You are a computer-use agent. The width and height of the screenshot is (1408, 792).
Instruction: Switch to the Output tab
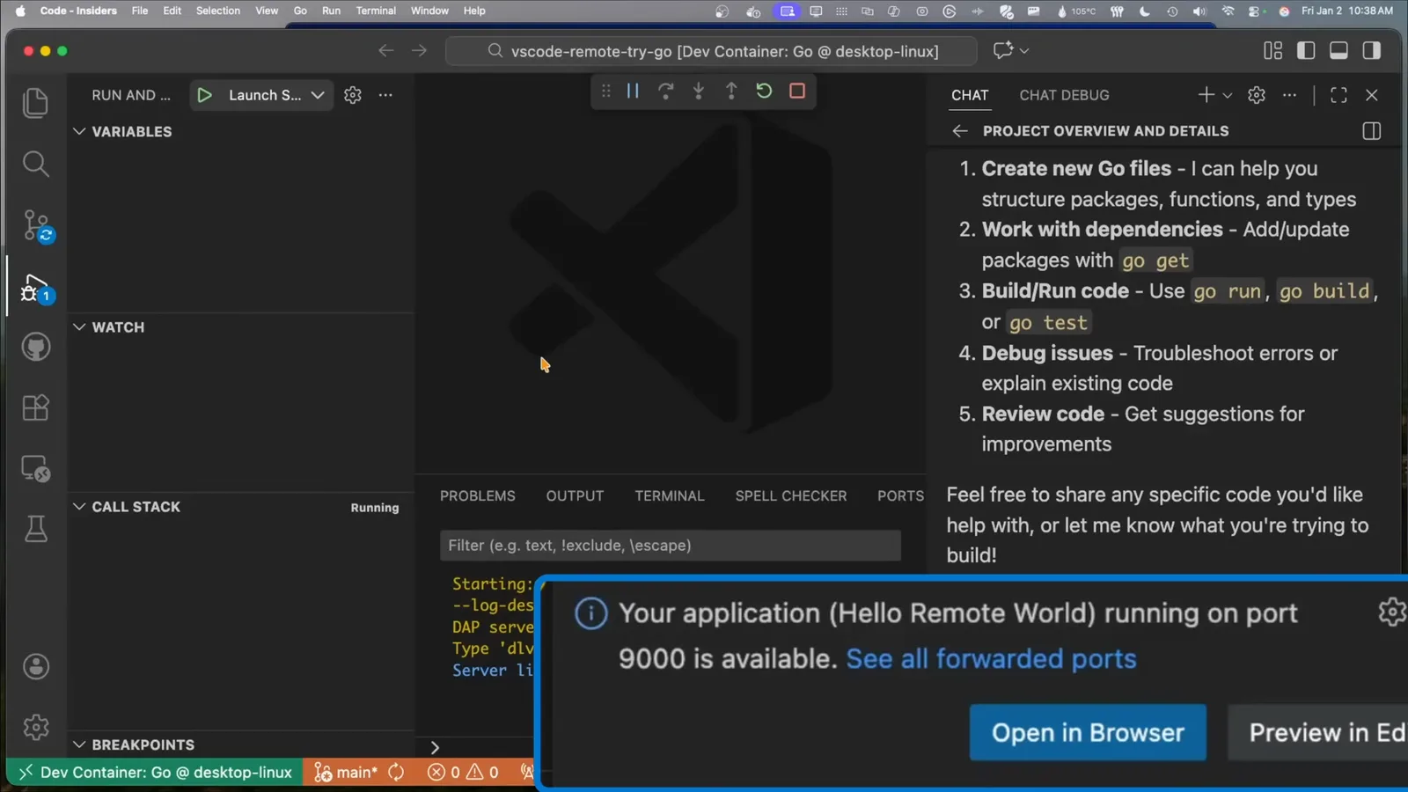tap(575, 496)
